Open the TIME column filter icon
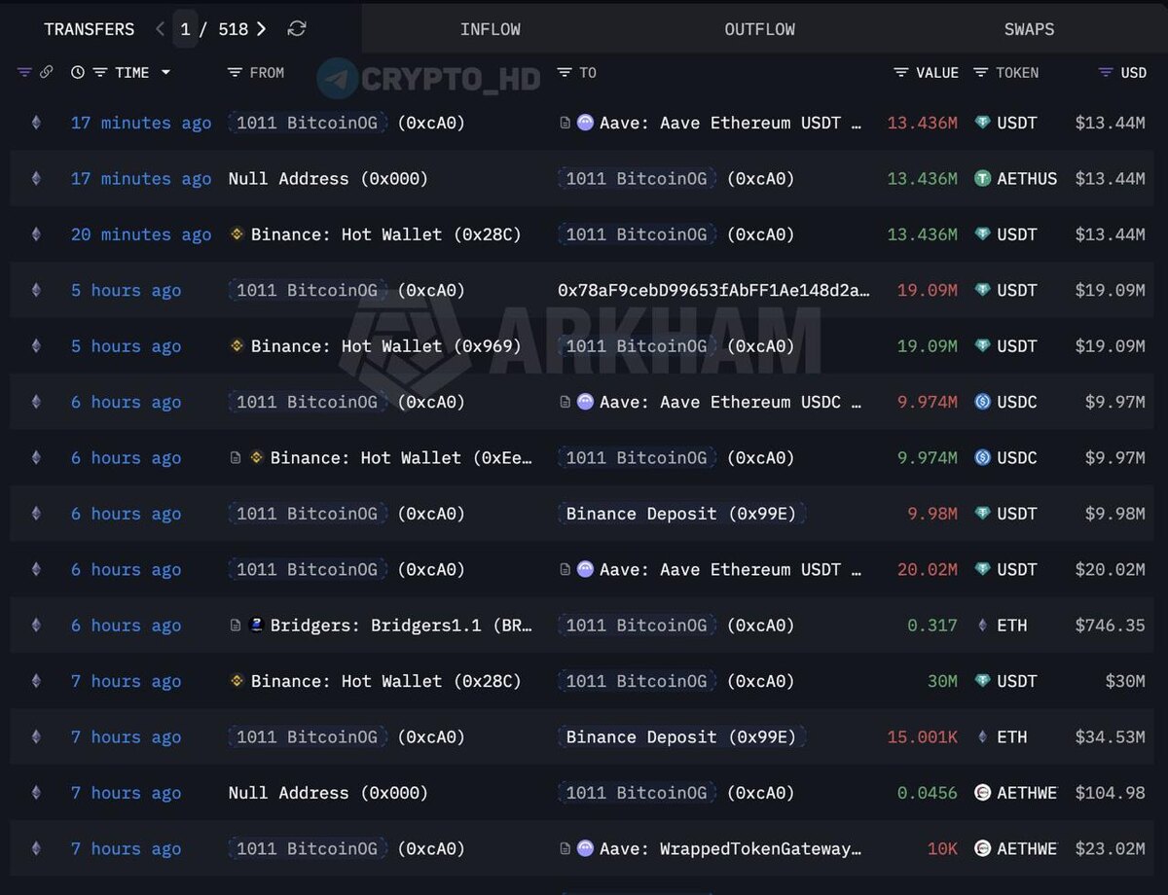 pos(100,73)
